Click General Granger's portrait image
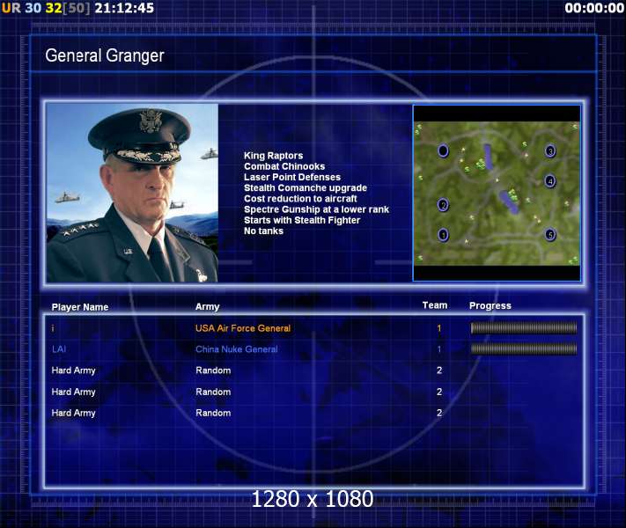The height and width of the screenshot is (528, 626). [132, 193]
